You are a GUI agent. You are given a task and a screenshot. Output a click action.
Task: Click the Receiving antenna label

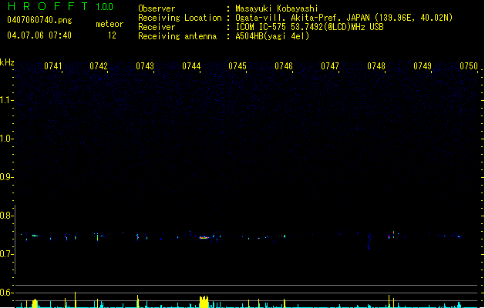tap(177, 36)
